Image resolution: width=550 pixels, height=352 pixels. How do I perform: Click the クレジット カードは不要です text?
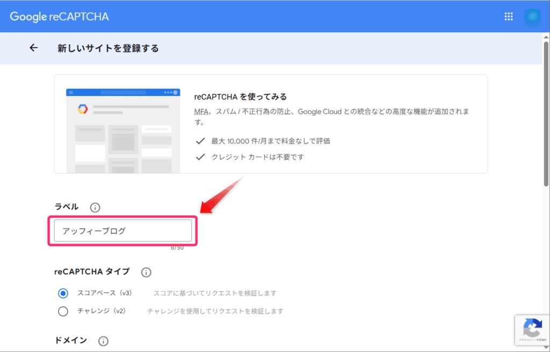[257, 157]
